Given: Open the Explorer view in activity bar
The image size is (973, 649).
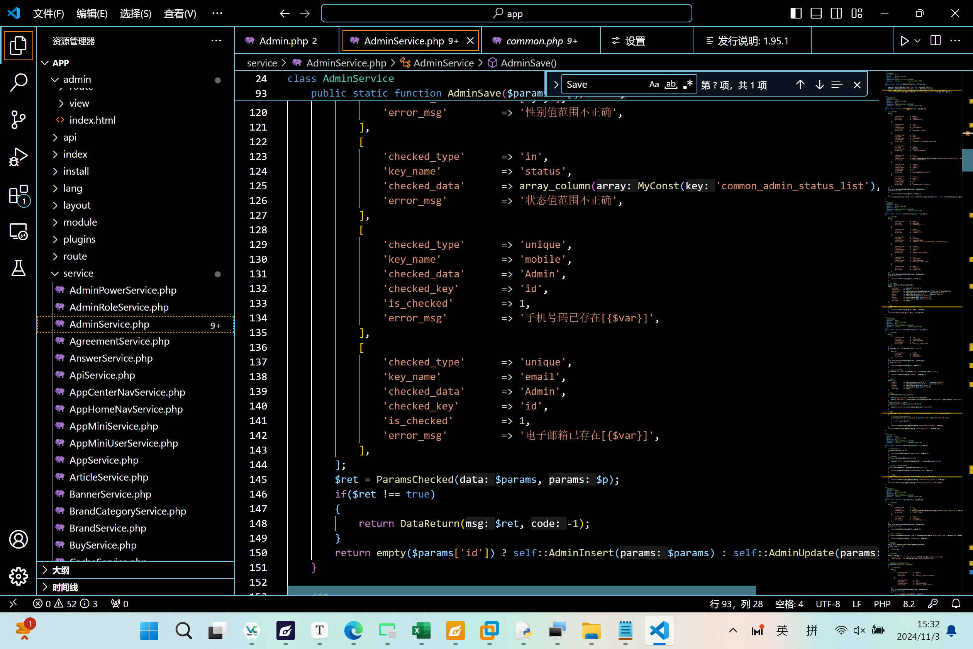Looking at the screenshot, I should coord(18,45).
